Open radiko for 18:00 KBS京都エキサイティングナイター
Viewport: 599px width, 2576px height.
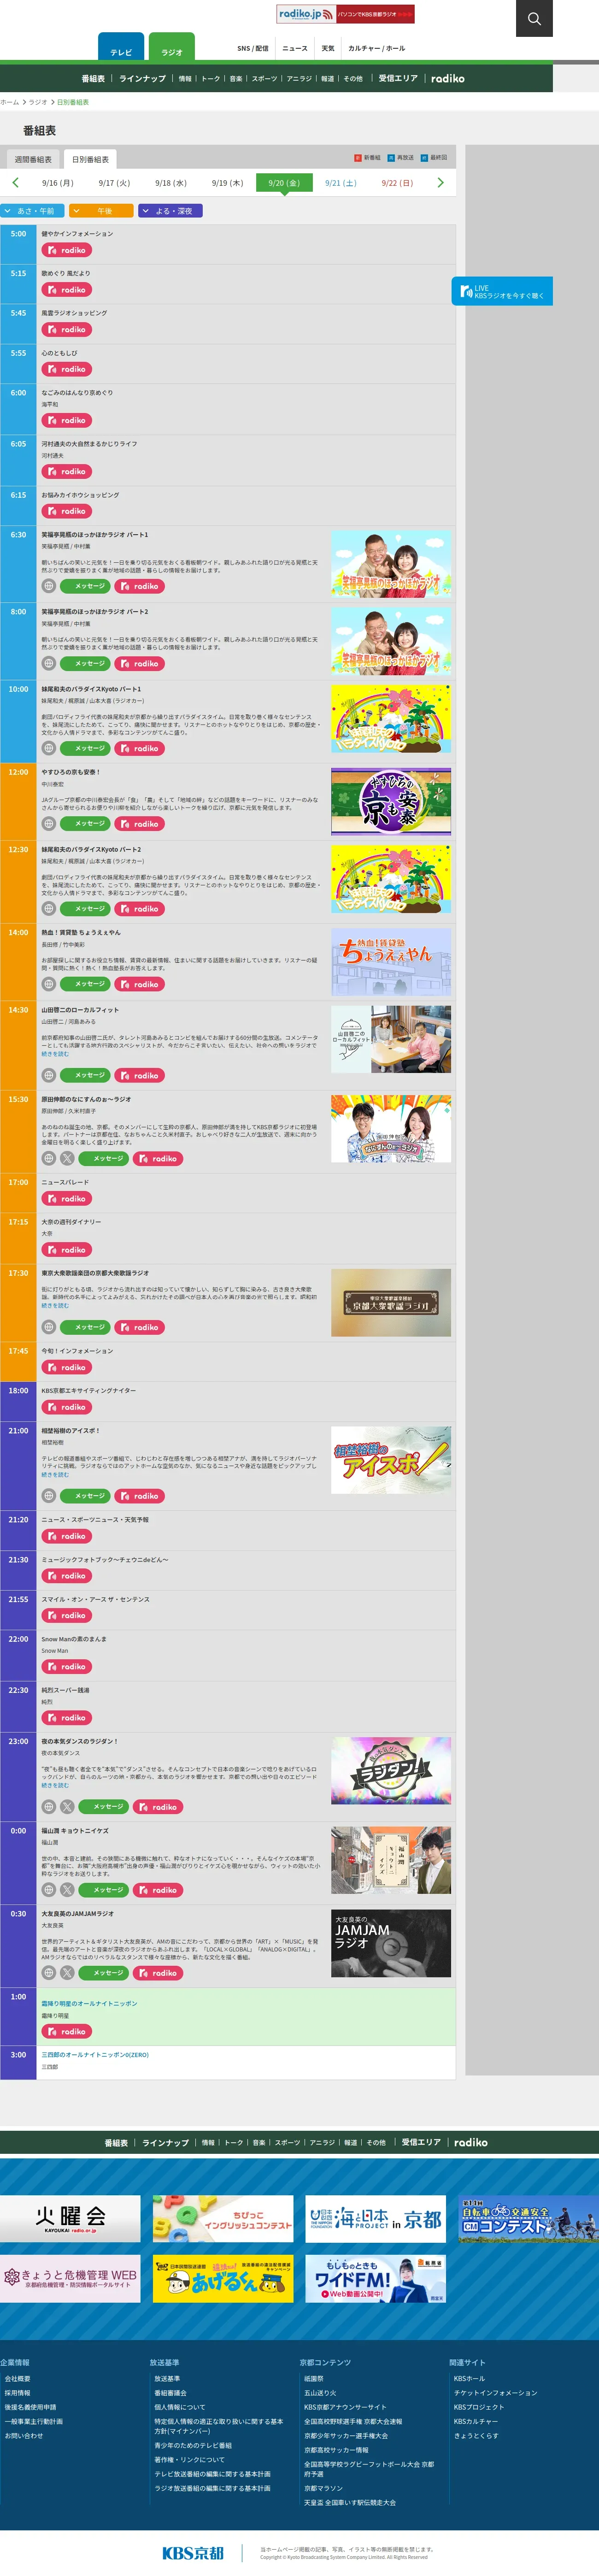[x=66, y=1407]
